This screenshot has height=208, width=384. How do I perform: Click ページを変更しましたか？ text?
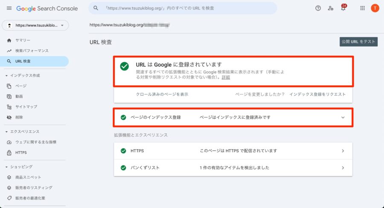pos(260,94)
